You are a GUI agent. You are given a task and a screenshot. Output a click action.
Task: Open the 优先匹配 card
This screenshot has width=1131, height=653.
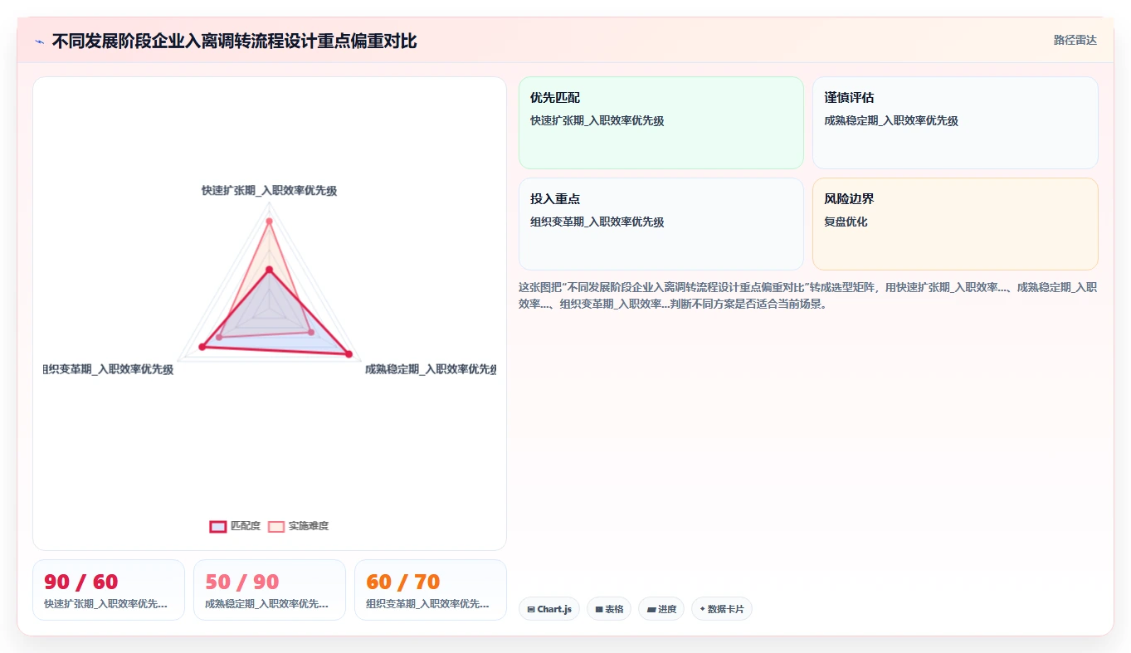[661, 123]
